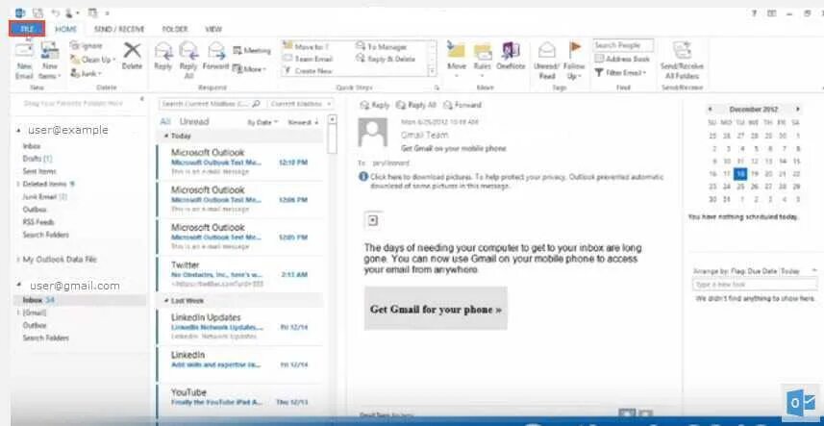Collapse the Last Week message group

point(166,301)
